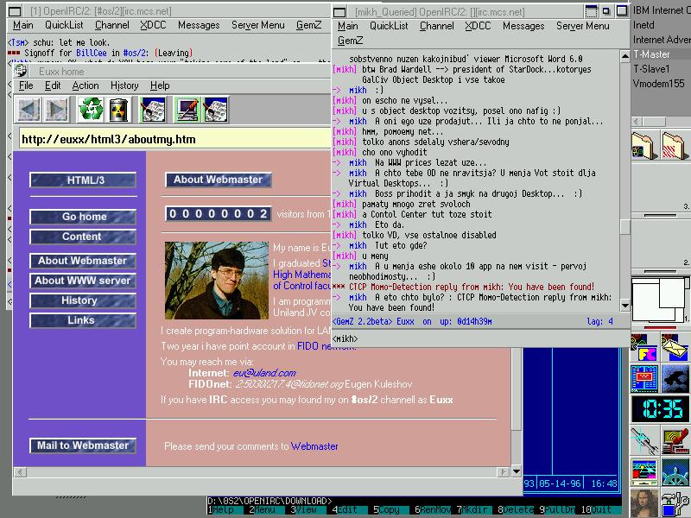Screen dimensions: 691x518
Task: Click the document-magnifier icon after the computer icon
Action: click(x=215, y=110)
